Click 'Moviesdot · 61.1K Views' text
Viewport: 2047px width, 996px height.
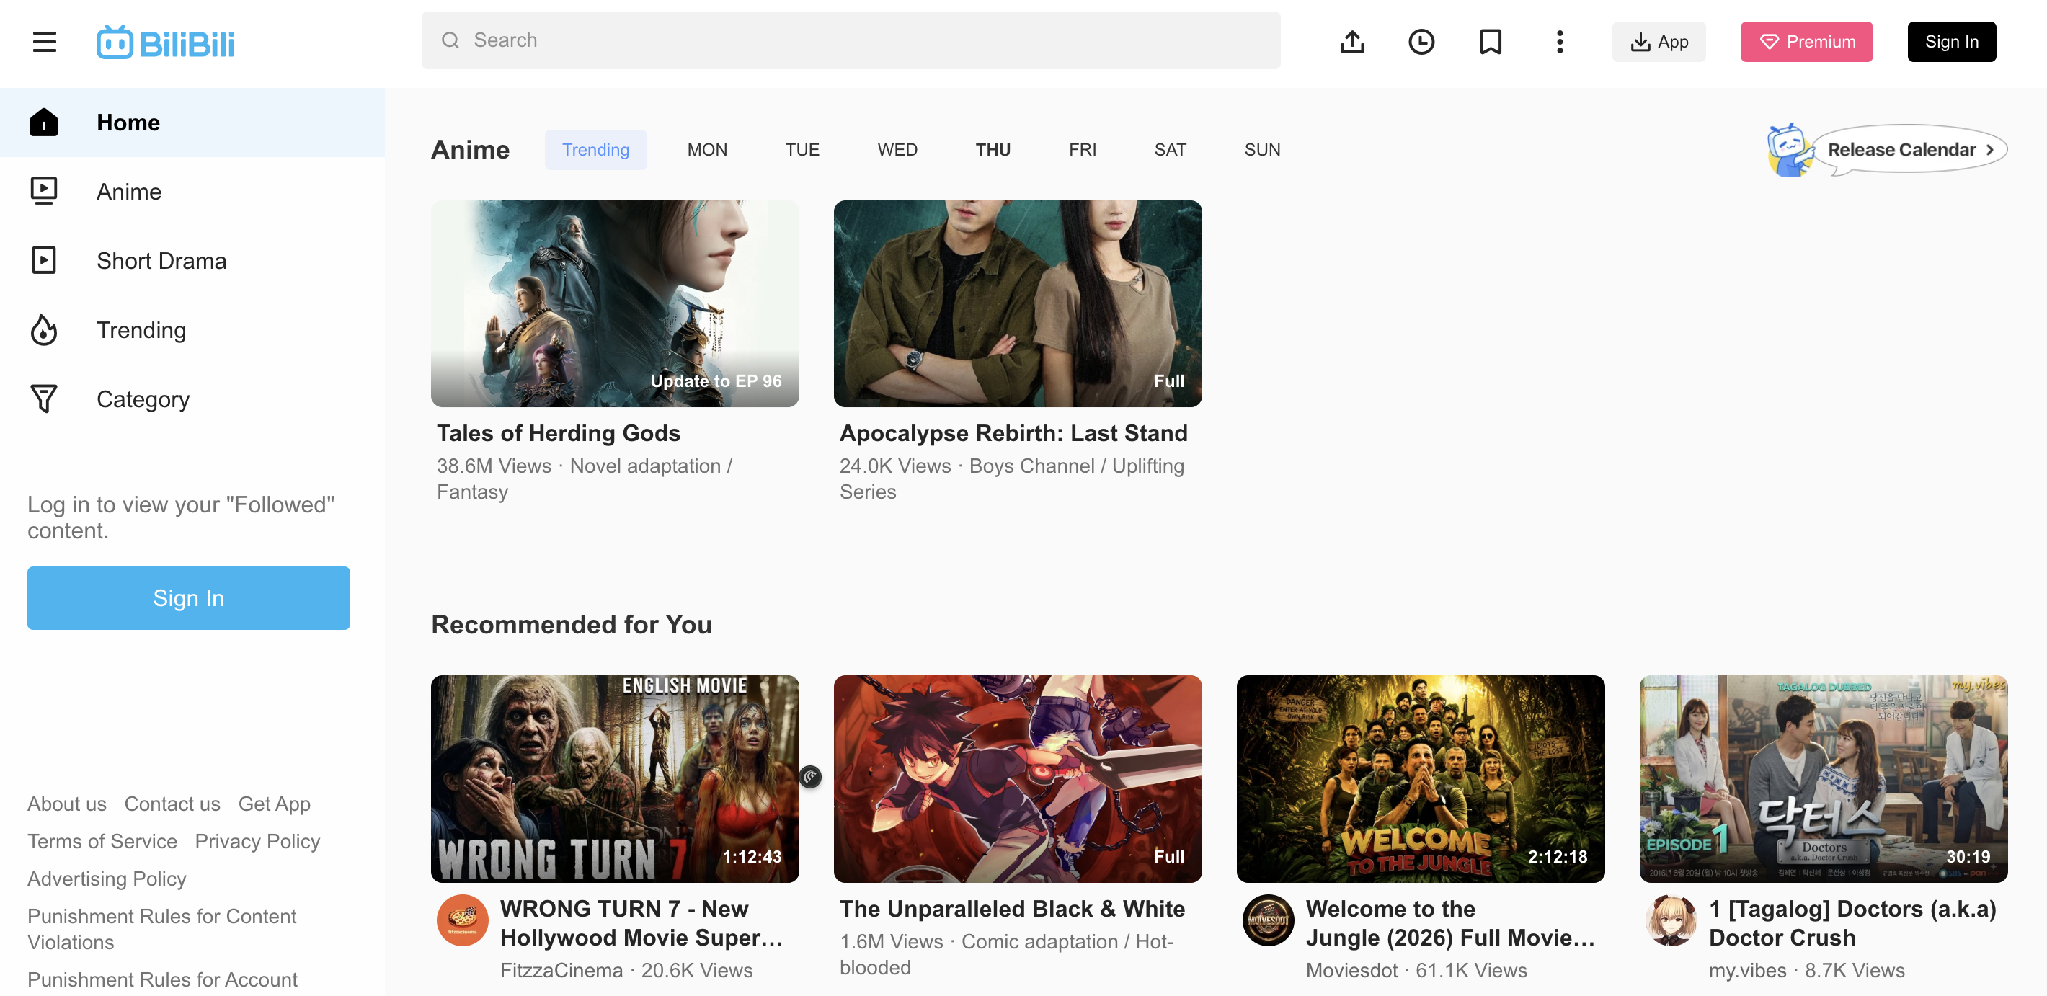pos(1416,970)
